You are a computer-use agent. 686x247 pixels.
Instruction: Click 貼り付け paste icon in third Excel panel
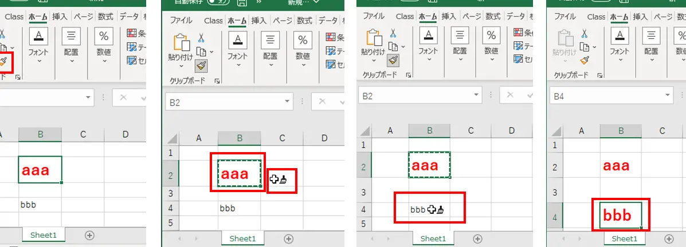pos(373,38)
